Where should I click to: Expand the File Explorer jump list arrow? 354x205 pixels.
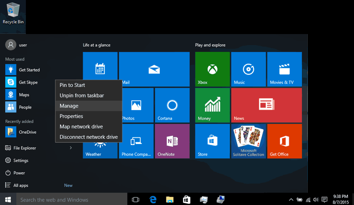[71, 148]
